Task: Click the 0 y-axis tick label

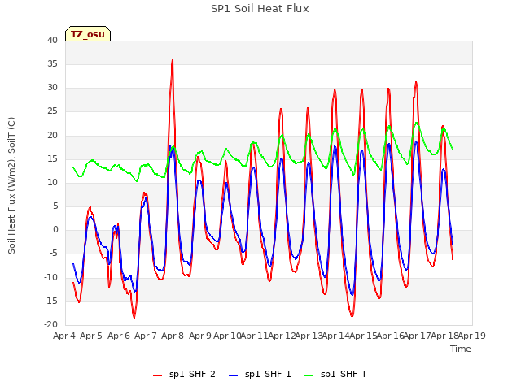Action: (55, 229)
